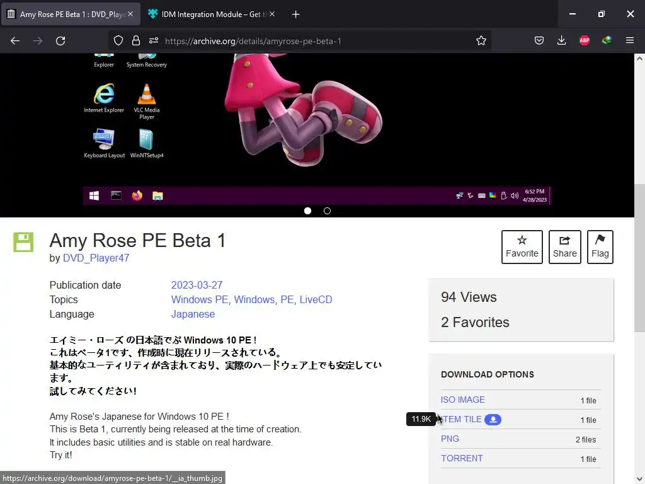This screenshot has height=484, width=645.
Task: Switch to IDM Integration Module tab
Action: pyautogui.click(x=212, y=14)
